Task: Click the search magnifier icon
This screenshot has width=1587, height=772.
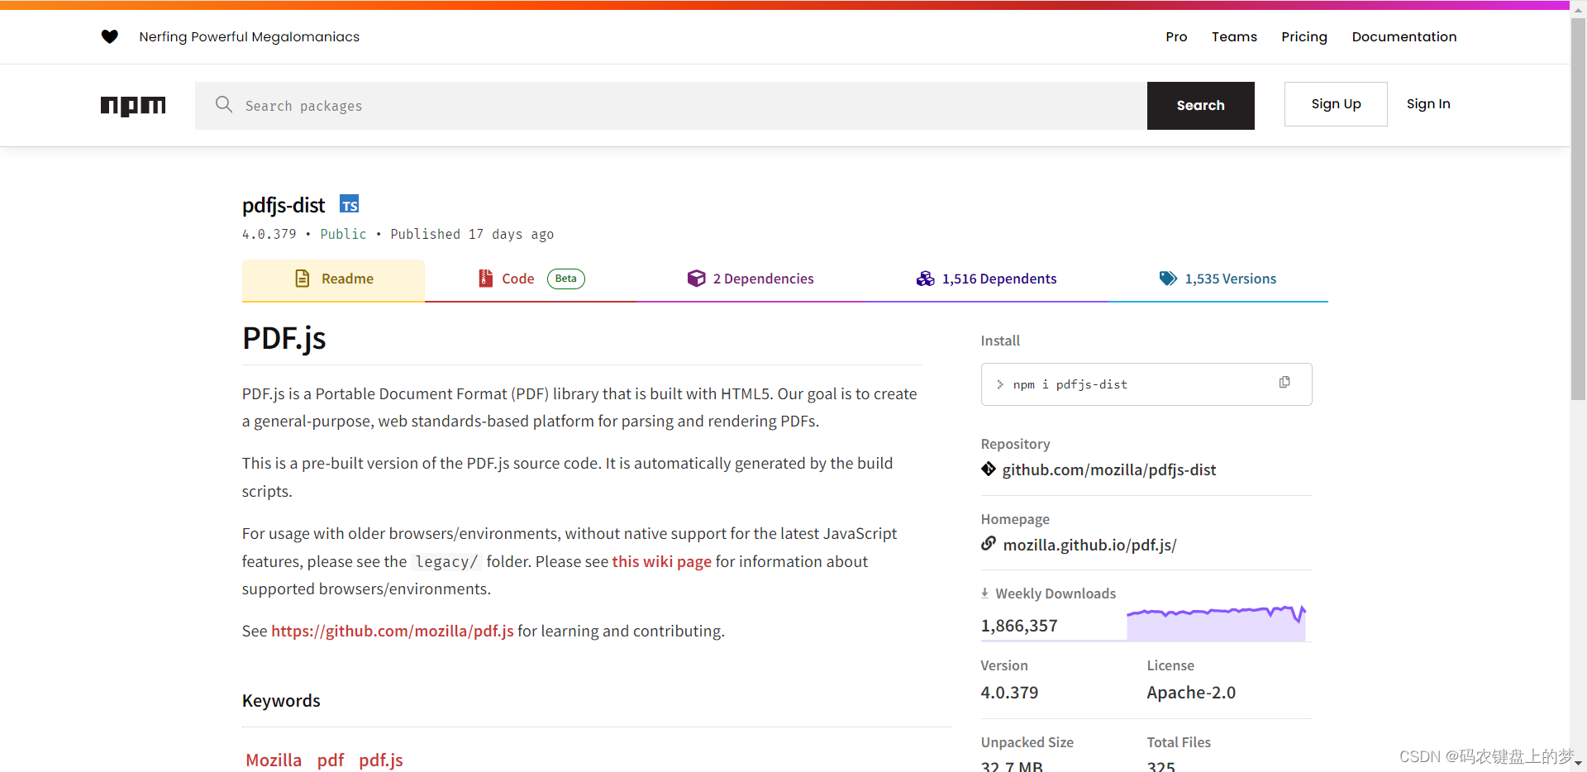Action: coord(224,104)
